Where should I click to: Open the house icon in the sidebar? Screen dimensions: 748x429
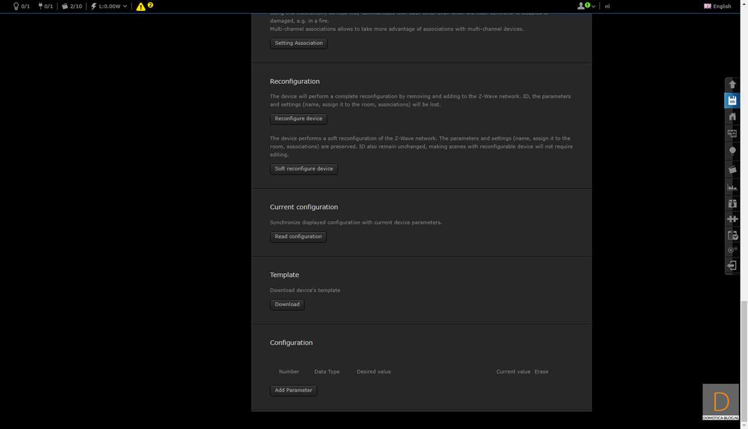pos(732,117)
